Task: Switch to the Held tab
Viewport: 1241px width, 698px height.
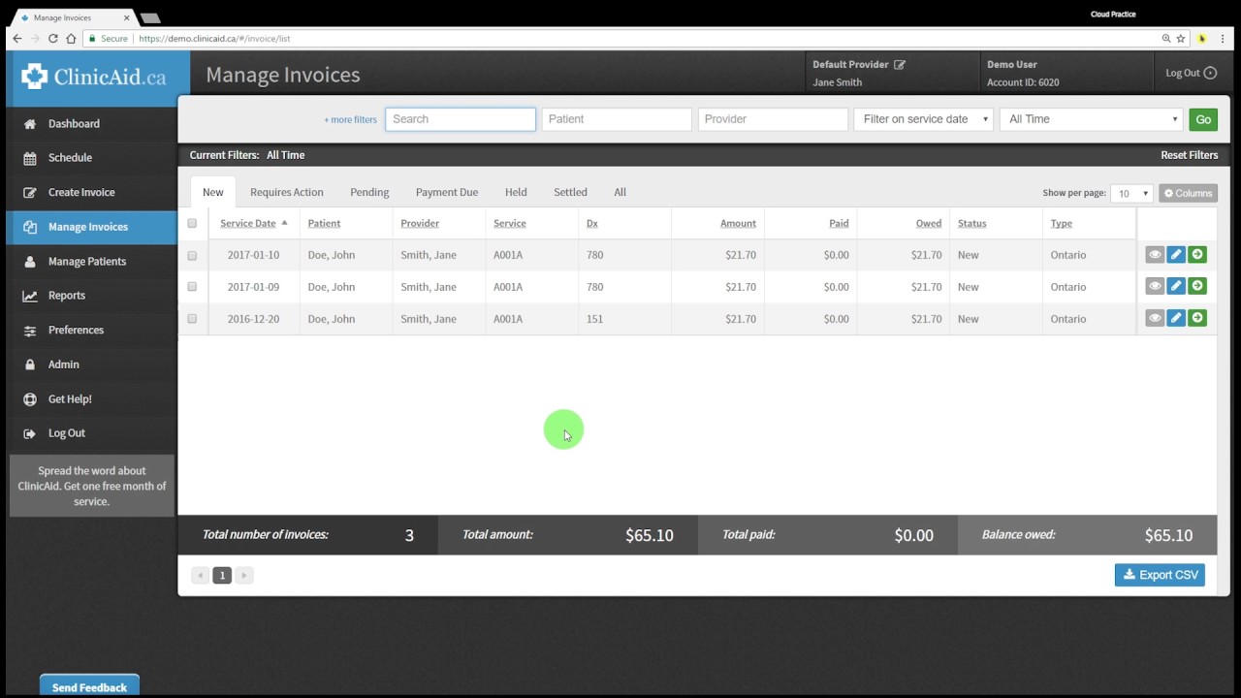Action: coord(516,192)
